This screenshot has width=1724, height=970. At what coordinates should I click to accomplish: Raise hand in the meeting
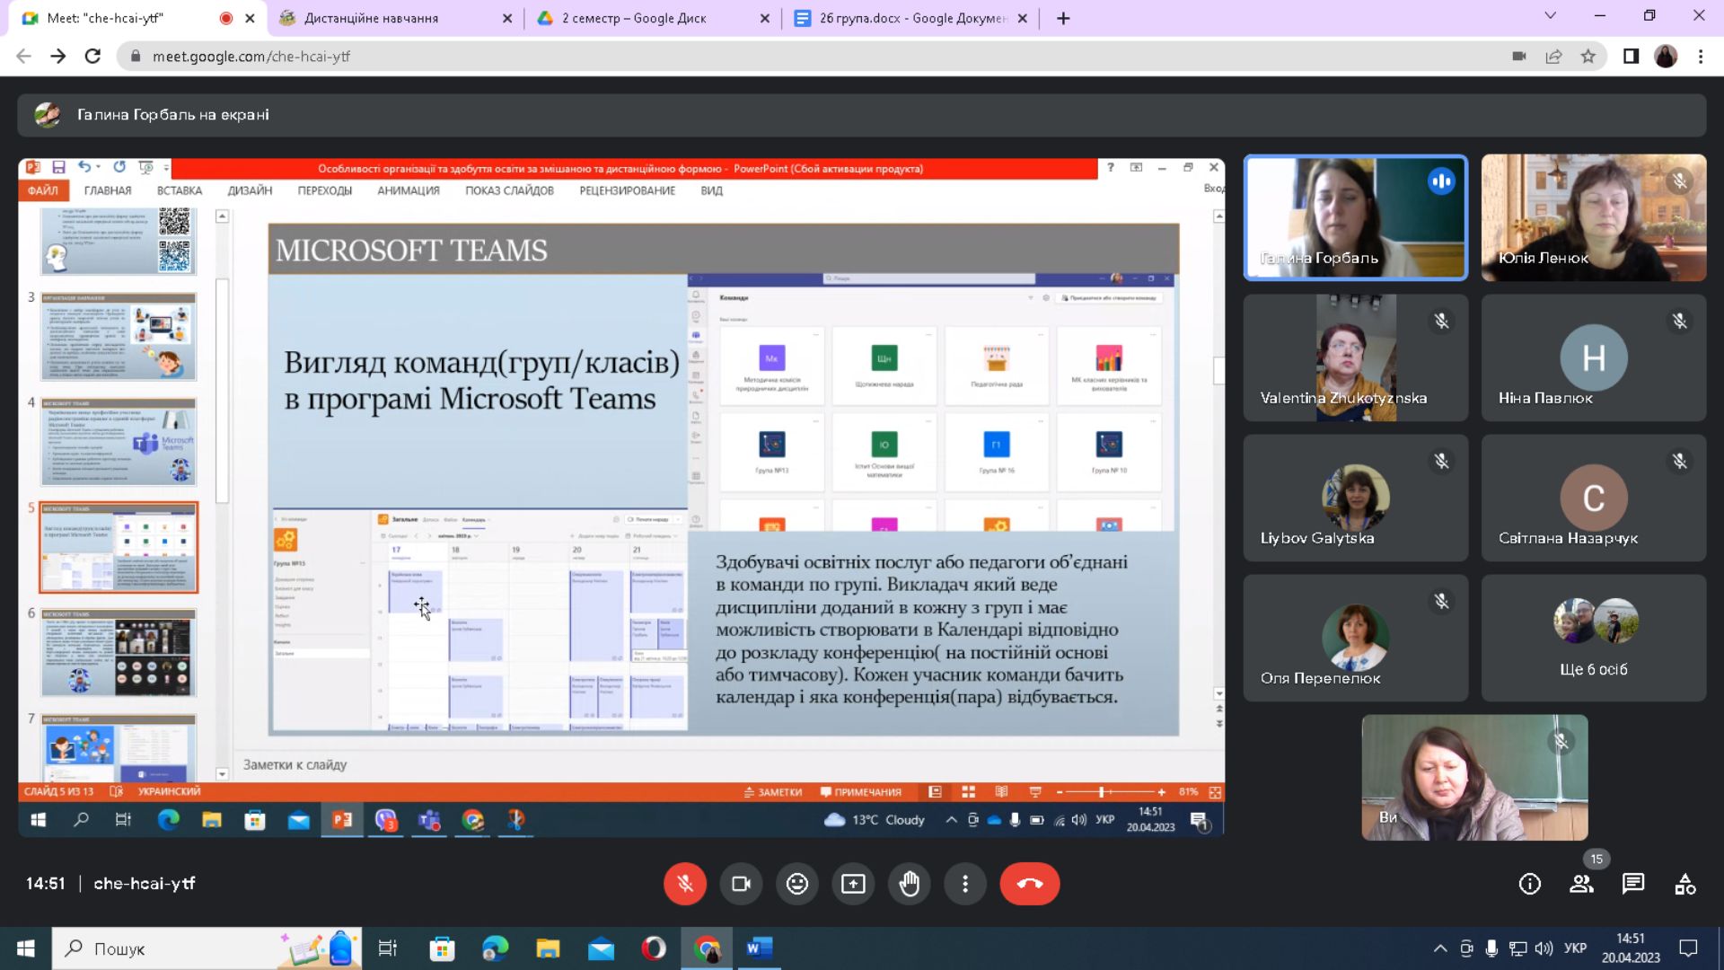(x=910, y=884)
